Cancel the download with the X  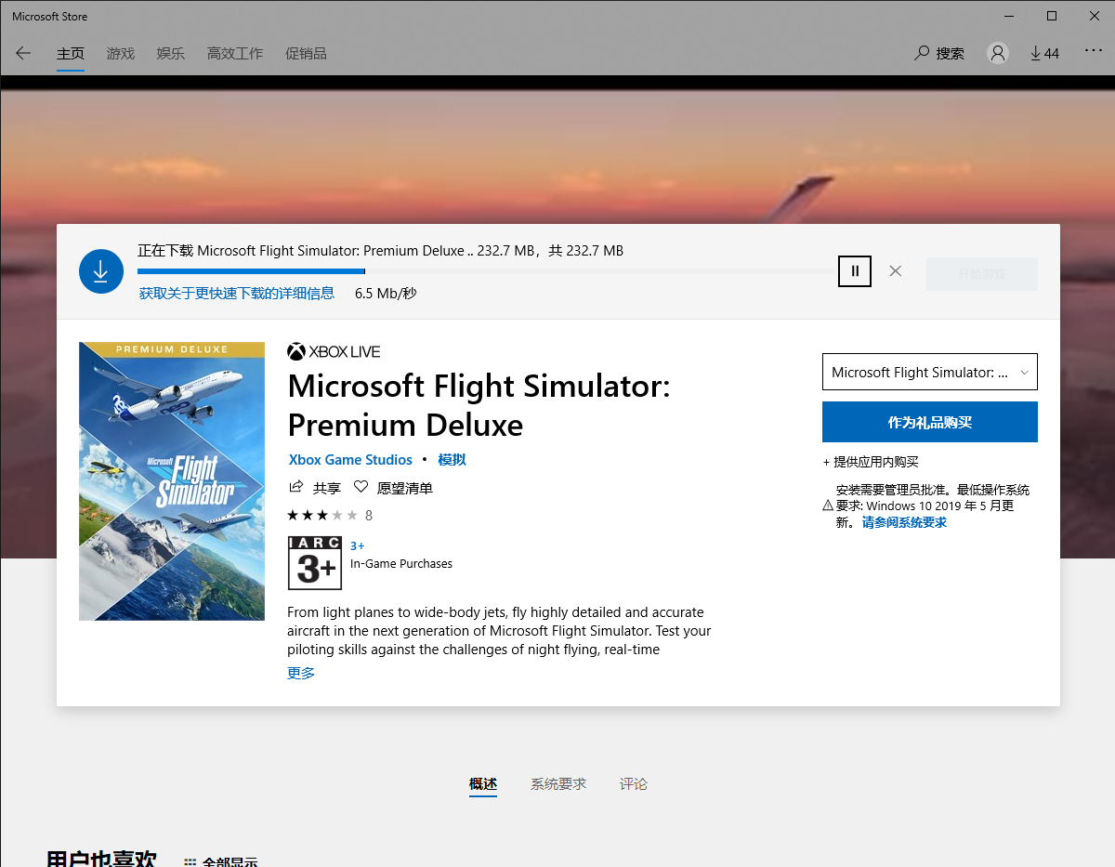tap(895, 271)
